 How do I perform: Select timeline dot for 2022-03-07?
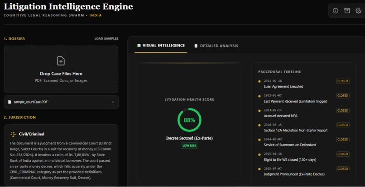[x=259, y=96]
